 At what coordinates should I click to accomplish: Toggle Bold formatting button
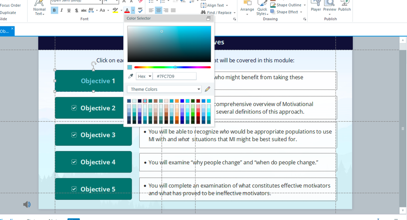[54, 10]
